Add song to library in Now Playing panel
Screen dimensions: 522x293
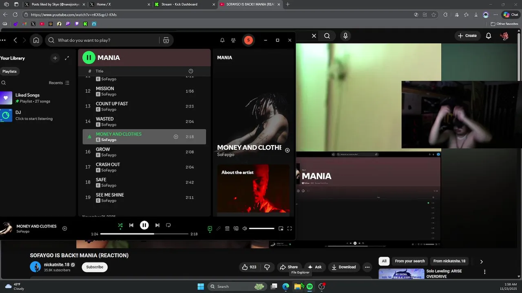pos(287,150)
